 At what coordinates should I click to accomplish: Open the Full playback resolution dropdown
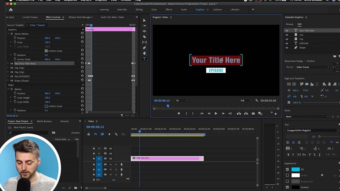pyautogui.click(x=246, y=100)
